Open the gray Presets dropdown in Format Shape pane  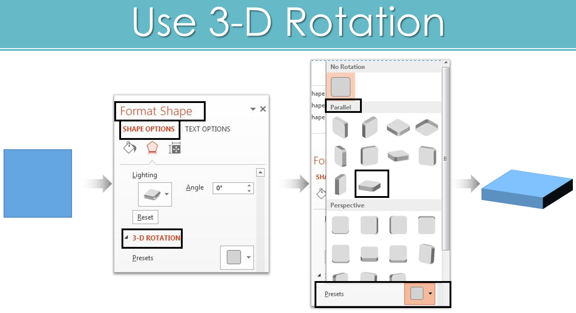237,258
